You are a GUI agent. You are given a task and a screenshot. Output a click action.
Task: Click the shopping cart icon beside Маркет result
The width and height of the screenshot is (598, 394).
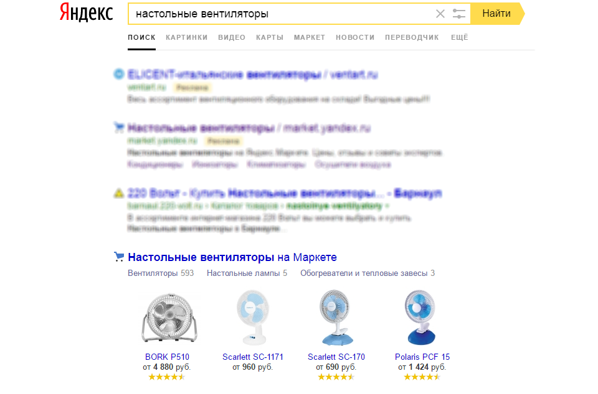[x=119, y=257]
